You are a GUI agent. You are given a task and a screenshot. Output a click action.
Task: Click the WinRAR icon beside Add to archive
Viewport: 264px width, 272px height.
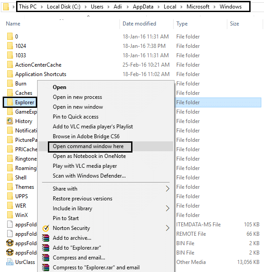coord(46,238)
